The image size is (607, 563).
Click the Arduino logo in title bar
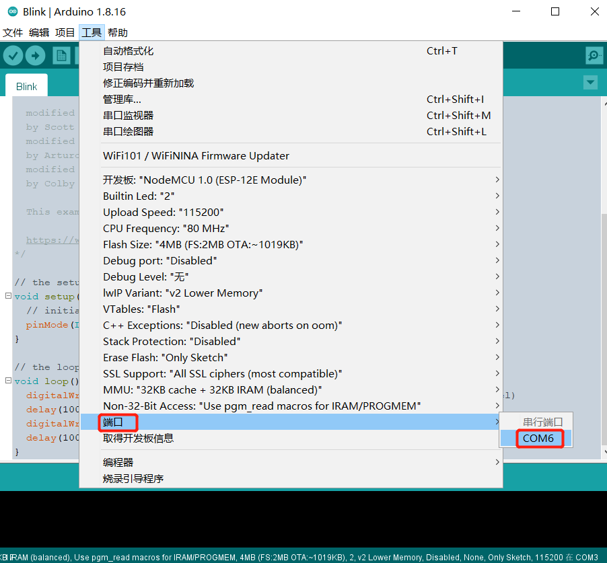[x=13, y=11]
